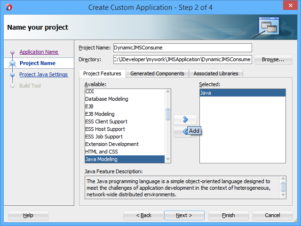The width and height of the screenshot is (301, 226).
Task: Open the Application Name step link
Action: click(39, 52)
